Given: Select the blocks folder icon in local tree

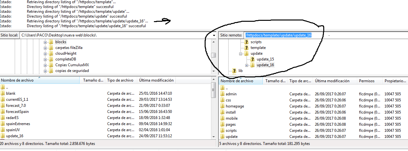Looking at the screenshot, I should (x=51, y=42).
